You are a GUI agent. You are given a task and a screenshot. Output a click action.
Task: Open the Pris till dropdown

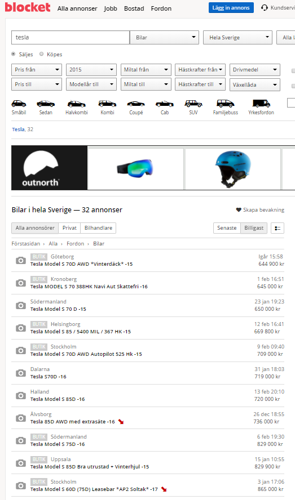coord(37,84)
